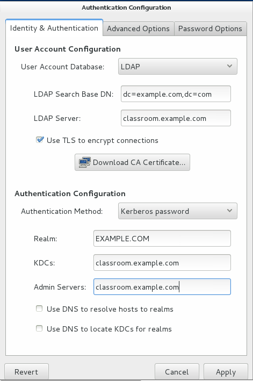Click the Revert button

(26, 372)
